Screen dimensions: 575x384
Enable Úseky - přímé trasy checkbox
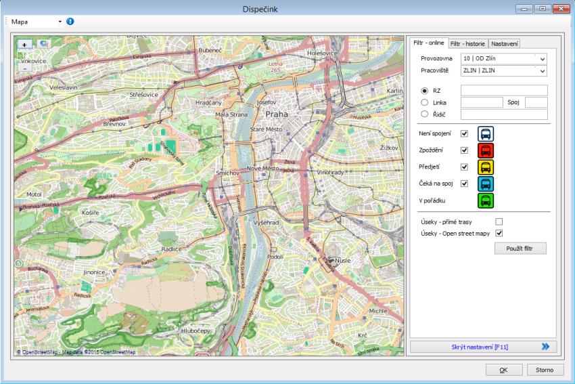[499, 221]
